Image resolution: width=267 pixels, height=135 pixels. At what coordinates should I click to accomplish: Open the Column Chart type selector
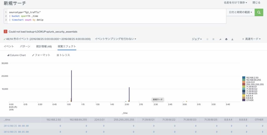[x=16, y=55]
